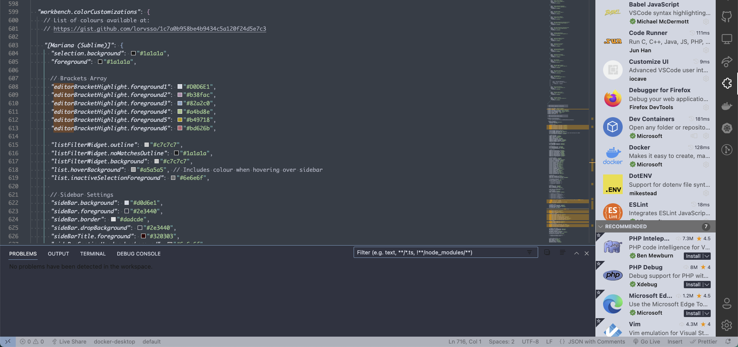Click the notifications bell in the status bar
Image resolution: width=738 pixels, height=347 pixels.
tap(728, 341)
